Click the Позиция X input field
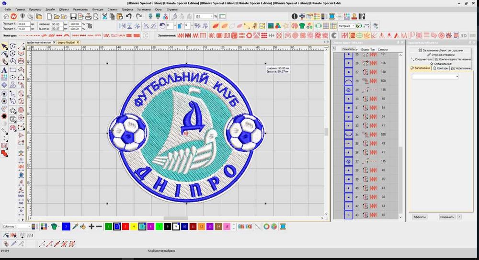The image size is (479, 260). point(24,24)
